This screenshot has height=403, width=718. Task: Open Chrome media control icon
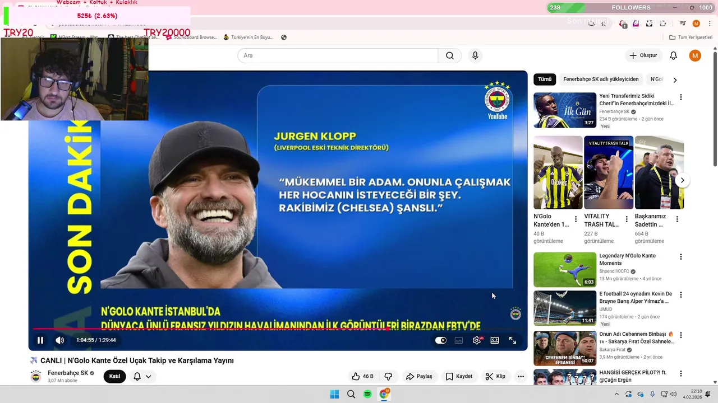683,24
